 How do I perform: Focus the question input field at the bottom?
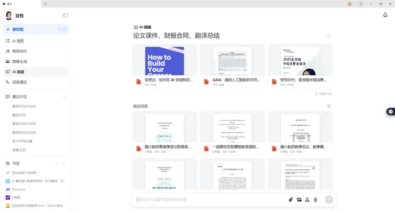tap(210, 200)
